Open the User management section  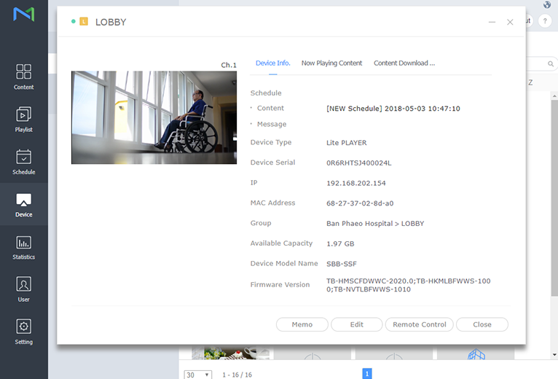[x=23, y=289]
